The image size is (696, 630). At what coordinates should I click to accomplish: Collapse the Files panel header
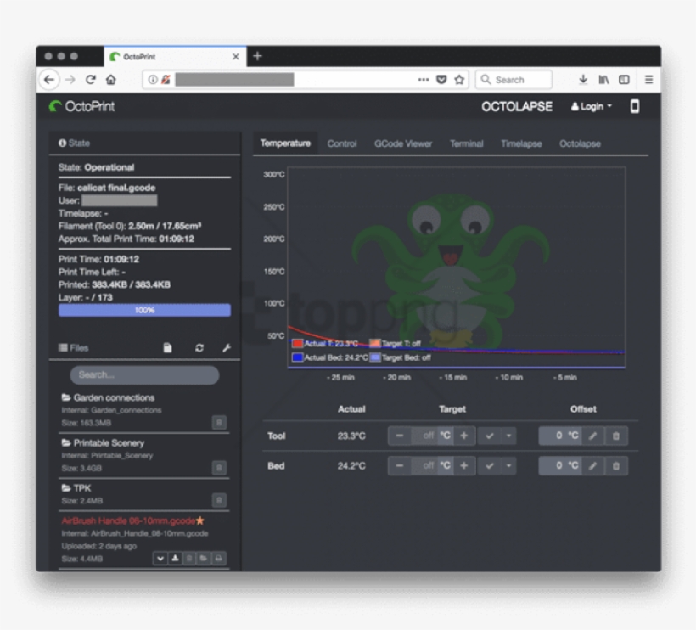click(x=74, y=347)
